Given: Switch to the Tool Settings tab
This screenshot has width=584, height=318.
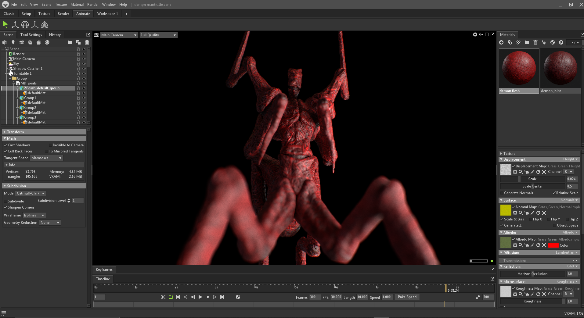Looking at the screenshot, I should 31,35.
